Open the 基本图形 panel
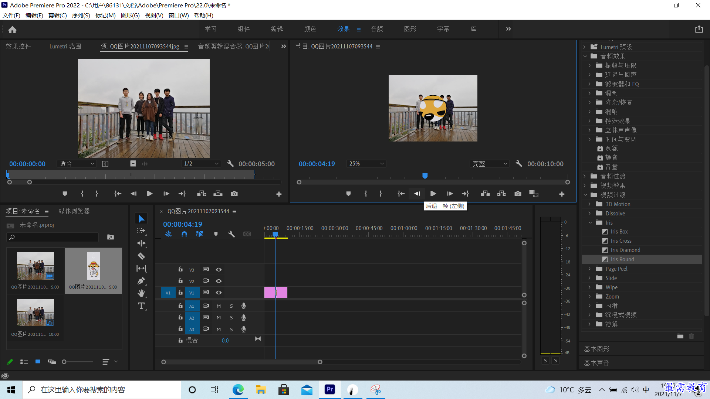 coord(596,349)
